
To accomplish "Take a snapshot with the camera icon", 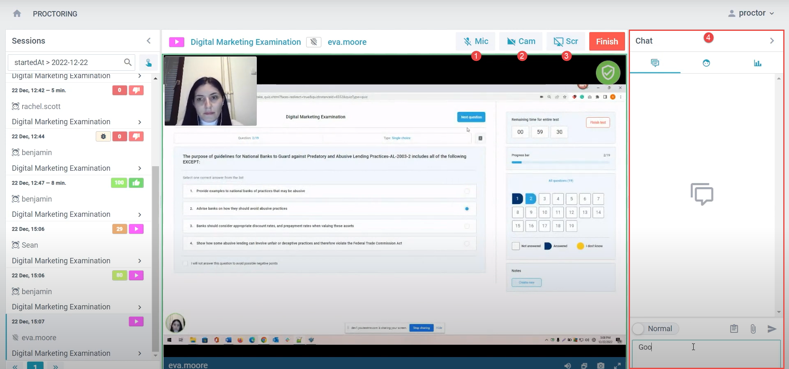I will (x=601, y=365).
